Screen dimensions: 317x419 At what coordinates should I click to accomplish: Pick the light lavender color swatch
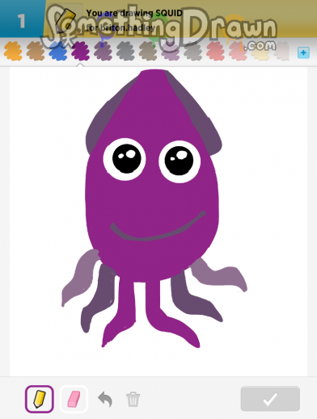(x=171, y=51)
